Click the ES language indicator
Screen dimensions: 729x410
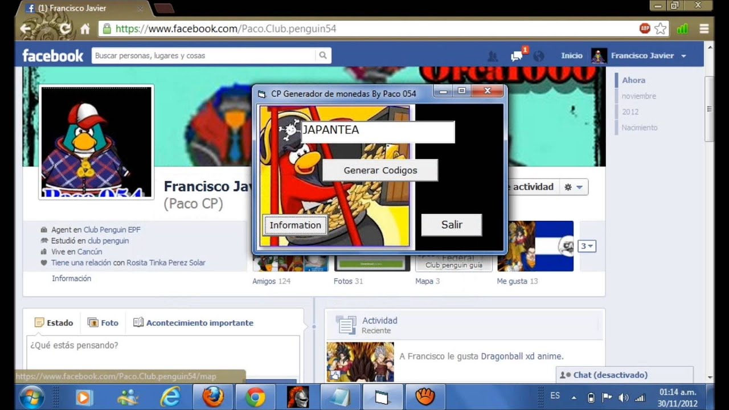(x=555, y=396)
